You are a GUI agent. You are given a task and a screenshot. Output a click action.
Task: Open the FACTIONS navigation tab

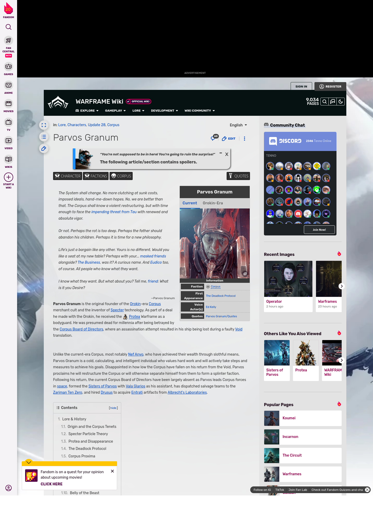[x=96, y=176]
